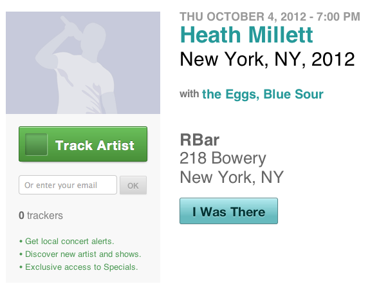Click the '7:00 PM' showtime text
This screenshot has height=293, width=370.
click(338, 17)
